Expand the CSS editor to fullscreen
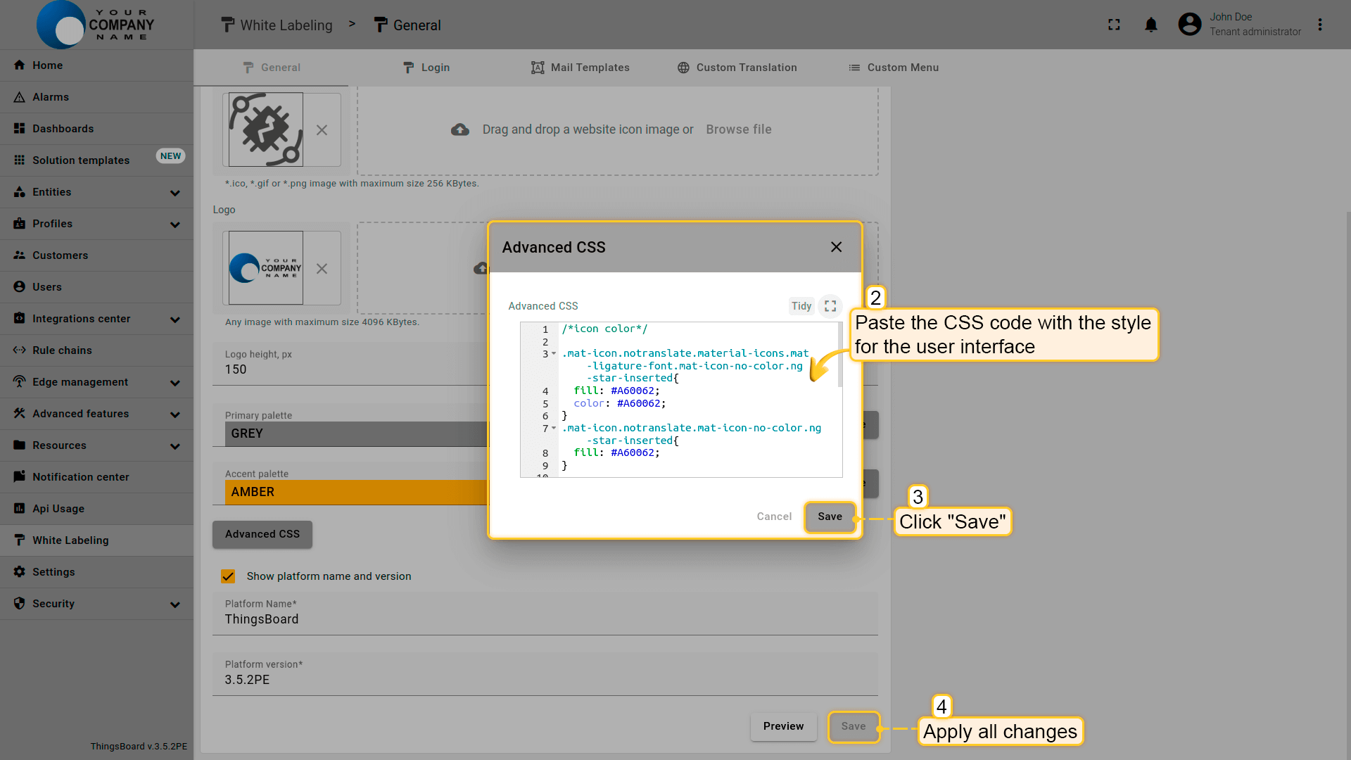This screenshot has width=1351, height=760. [x=830, y=306]
